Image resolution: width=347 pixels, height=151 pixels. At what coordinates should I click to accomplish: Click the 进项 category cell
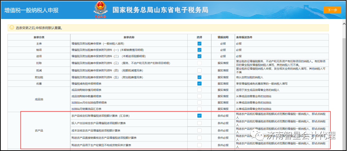coord(39,56)
